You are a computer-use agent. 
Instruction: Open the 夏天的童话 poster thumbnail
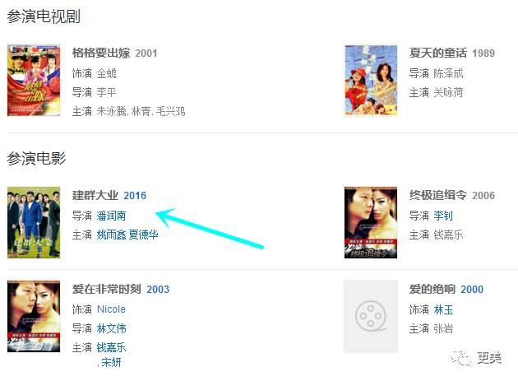point(371,81)
